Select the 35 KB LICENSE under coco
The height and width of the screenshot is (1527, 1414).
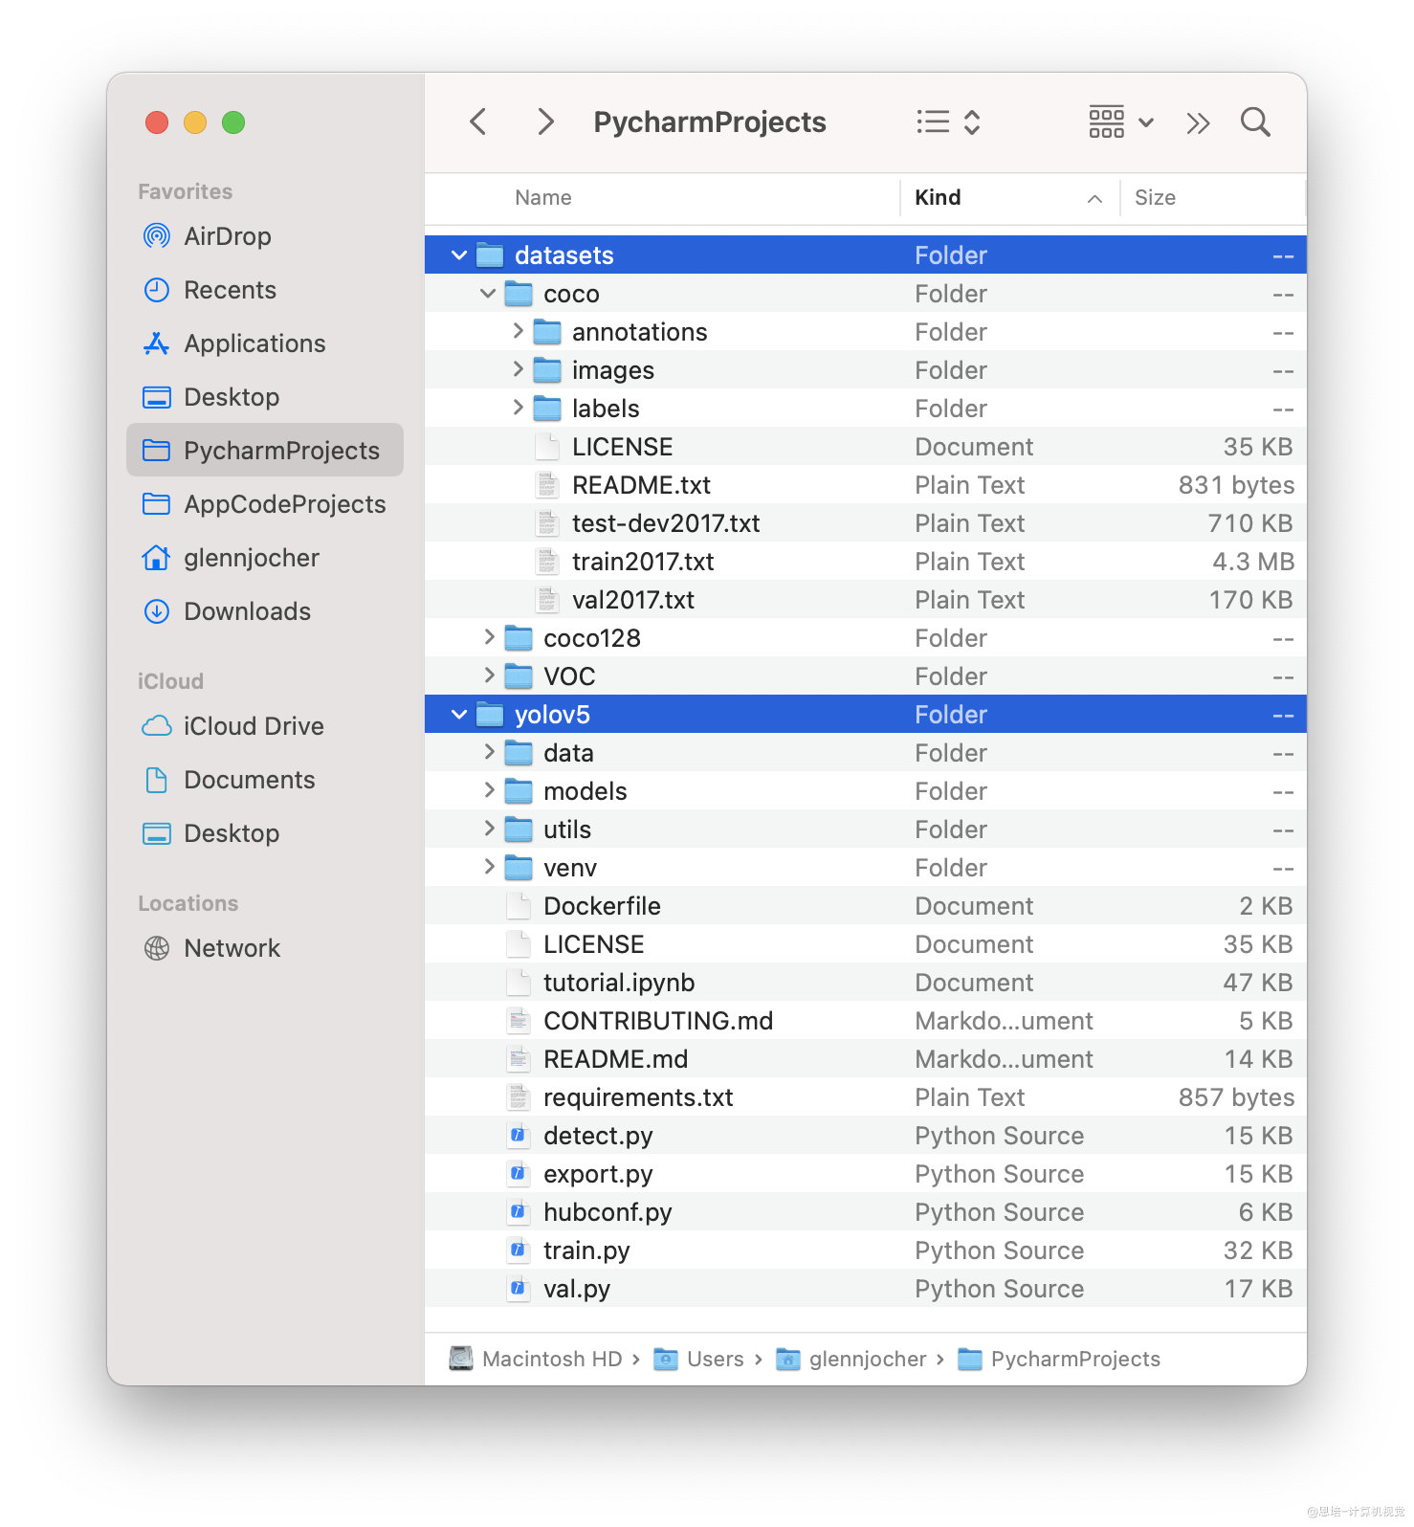pyautogui.click(x=866, y=447)
